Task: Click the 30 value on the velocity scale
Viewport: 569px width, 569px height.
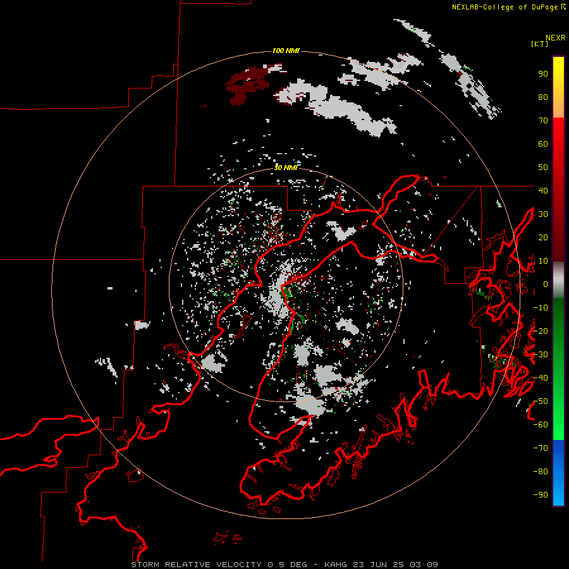Action: (543, 214)
